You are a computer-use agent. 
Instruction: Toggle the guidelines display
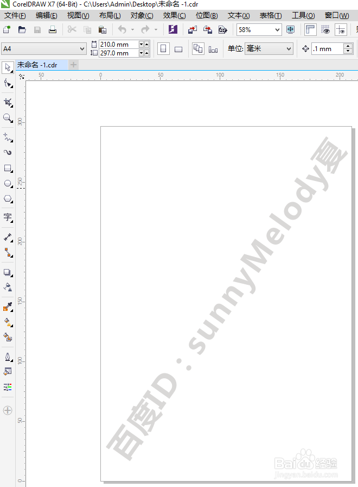point(341,29)
